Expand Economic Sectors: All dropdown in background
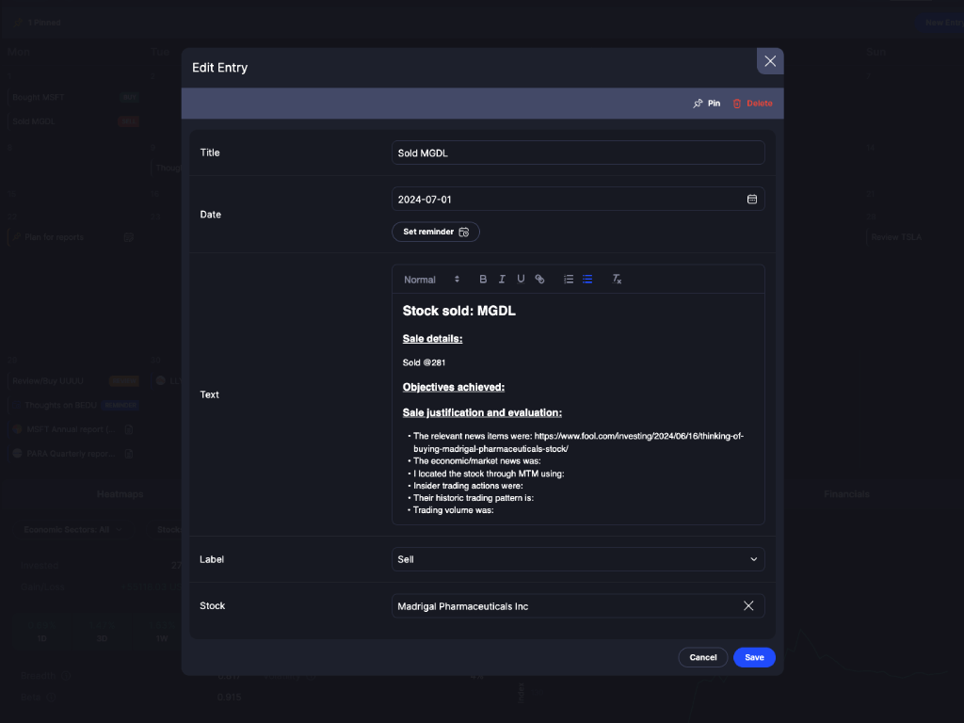The width and height of the screenshot is (964, 723). click(72, 529)
